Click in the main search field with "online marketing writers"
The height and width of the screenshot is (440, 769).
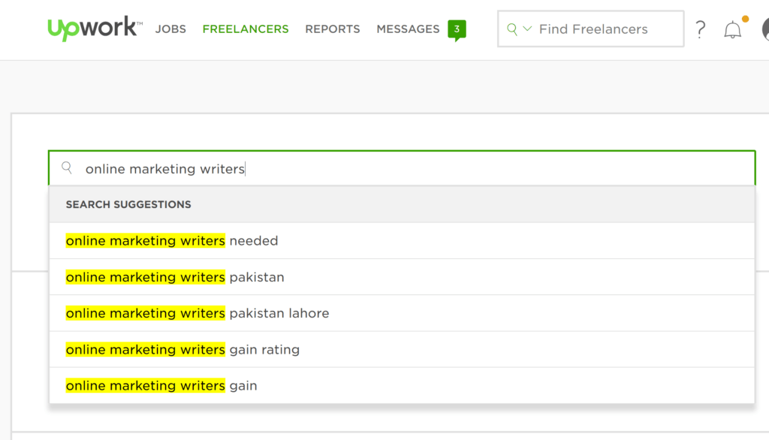(x=402, y=168)
